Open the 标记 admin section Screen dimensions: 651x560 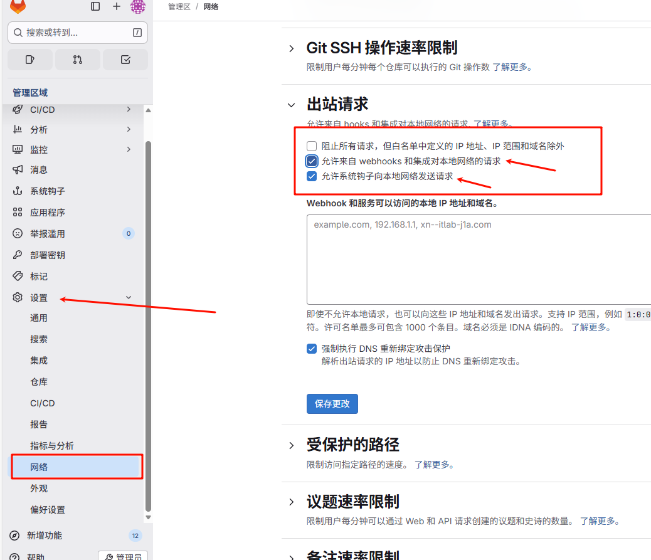38,276
